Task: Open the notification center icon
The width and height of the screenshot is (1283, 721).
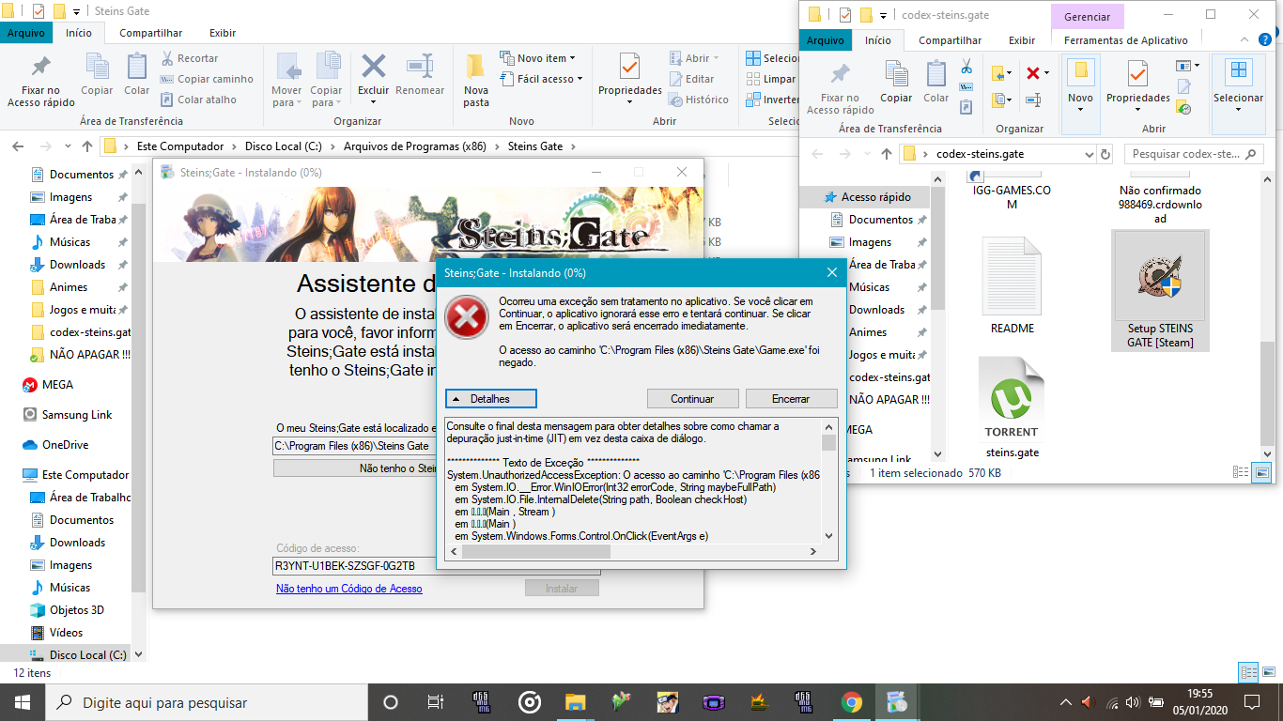Action: coord(1251,702)
